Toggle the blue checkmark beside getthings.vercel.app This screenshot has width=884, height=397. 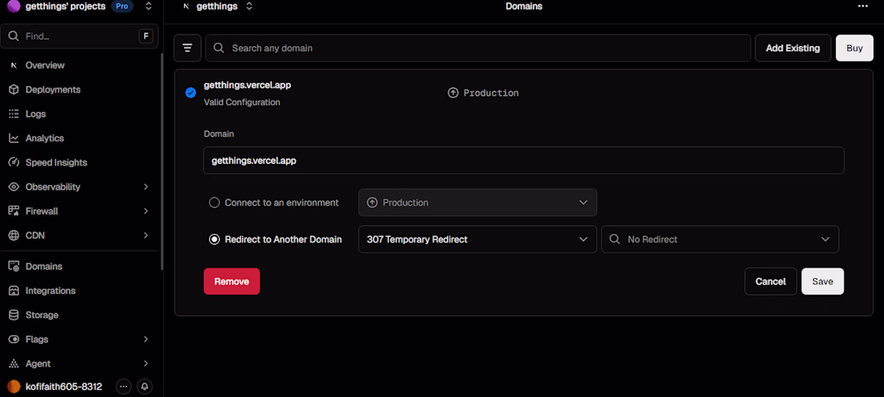pos(190,93)
